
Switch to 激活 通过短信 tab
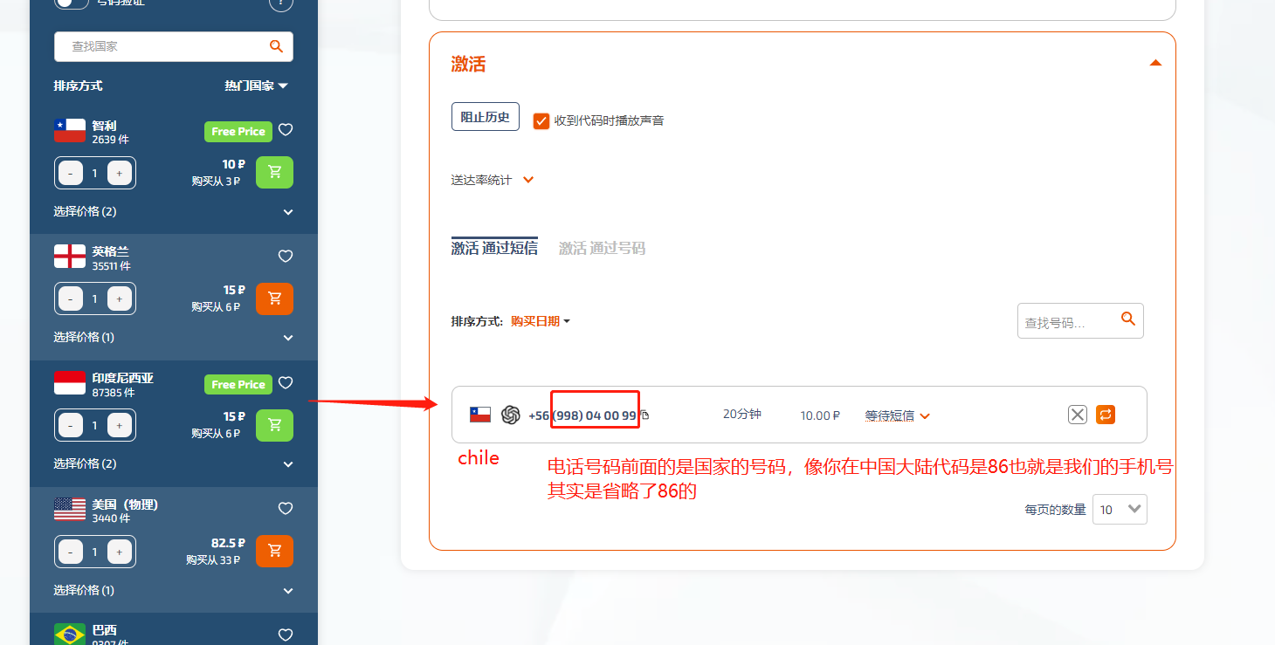tap(494, 248)
